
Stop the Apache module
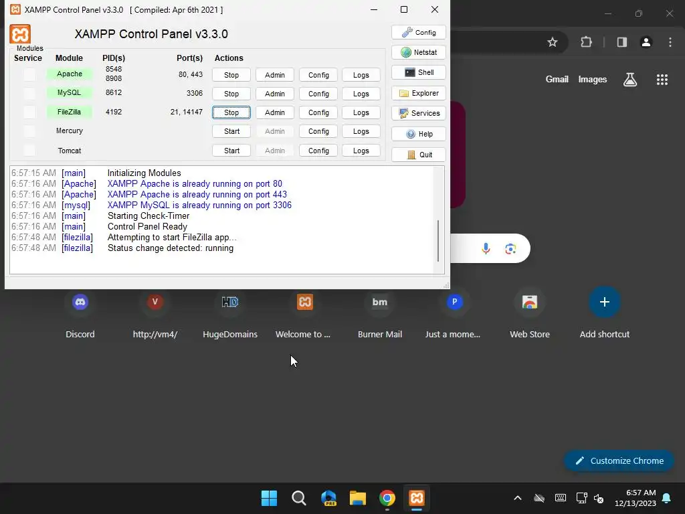[231, 75]
